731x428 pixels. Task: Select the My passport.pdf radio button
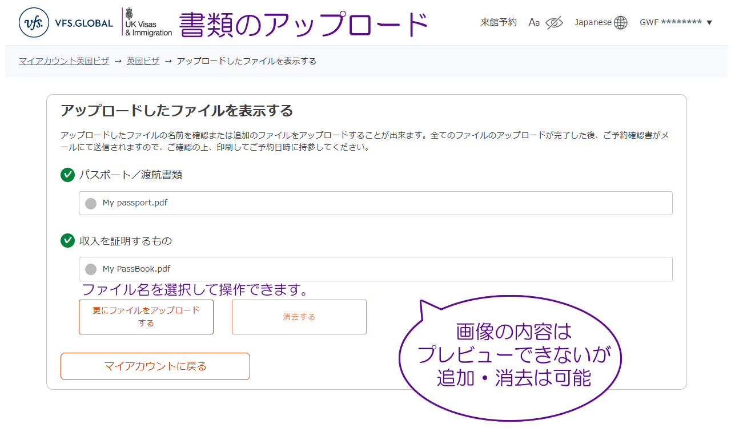(x=91, y=204)
